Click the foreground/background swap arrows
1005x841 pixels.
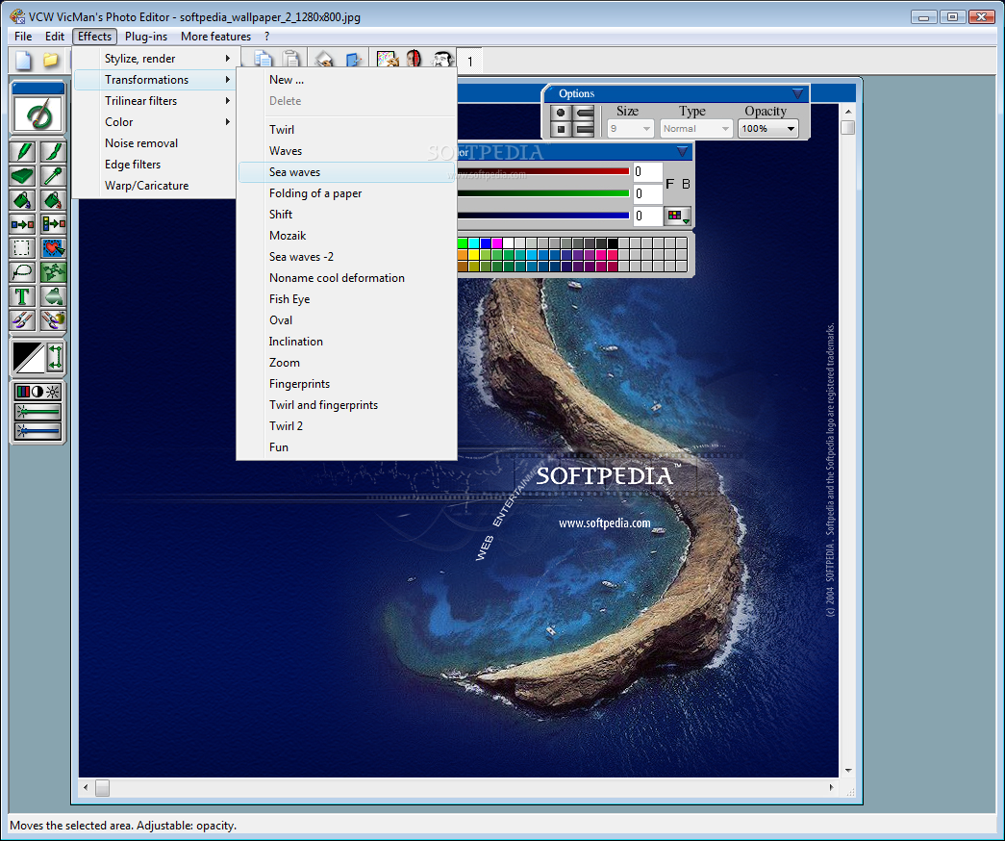(55, 357)
